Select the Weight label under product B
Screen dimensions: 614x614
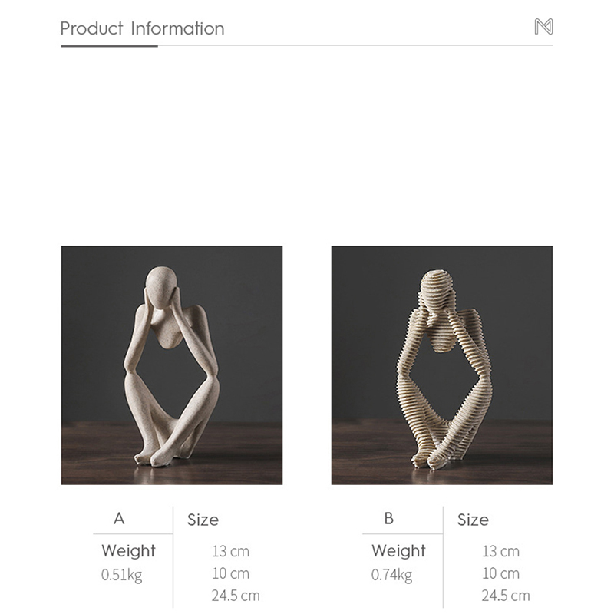398,550
